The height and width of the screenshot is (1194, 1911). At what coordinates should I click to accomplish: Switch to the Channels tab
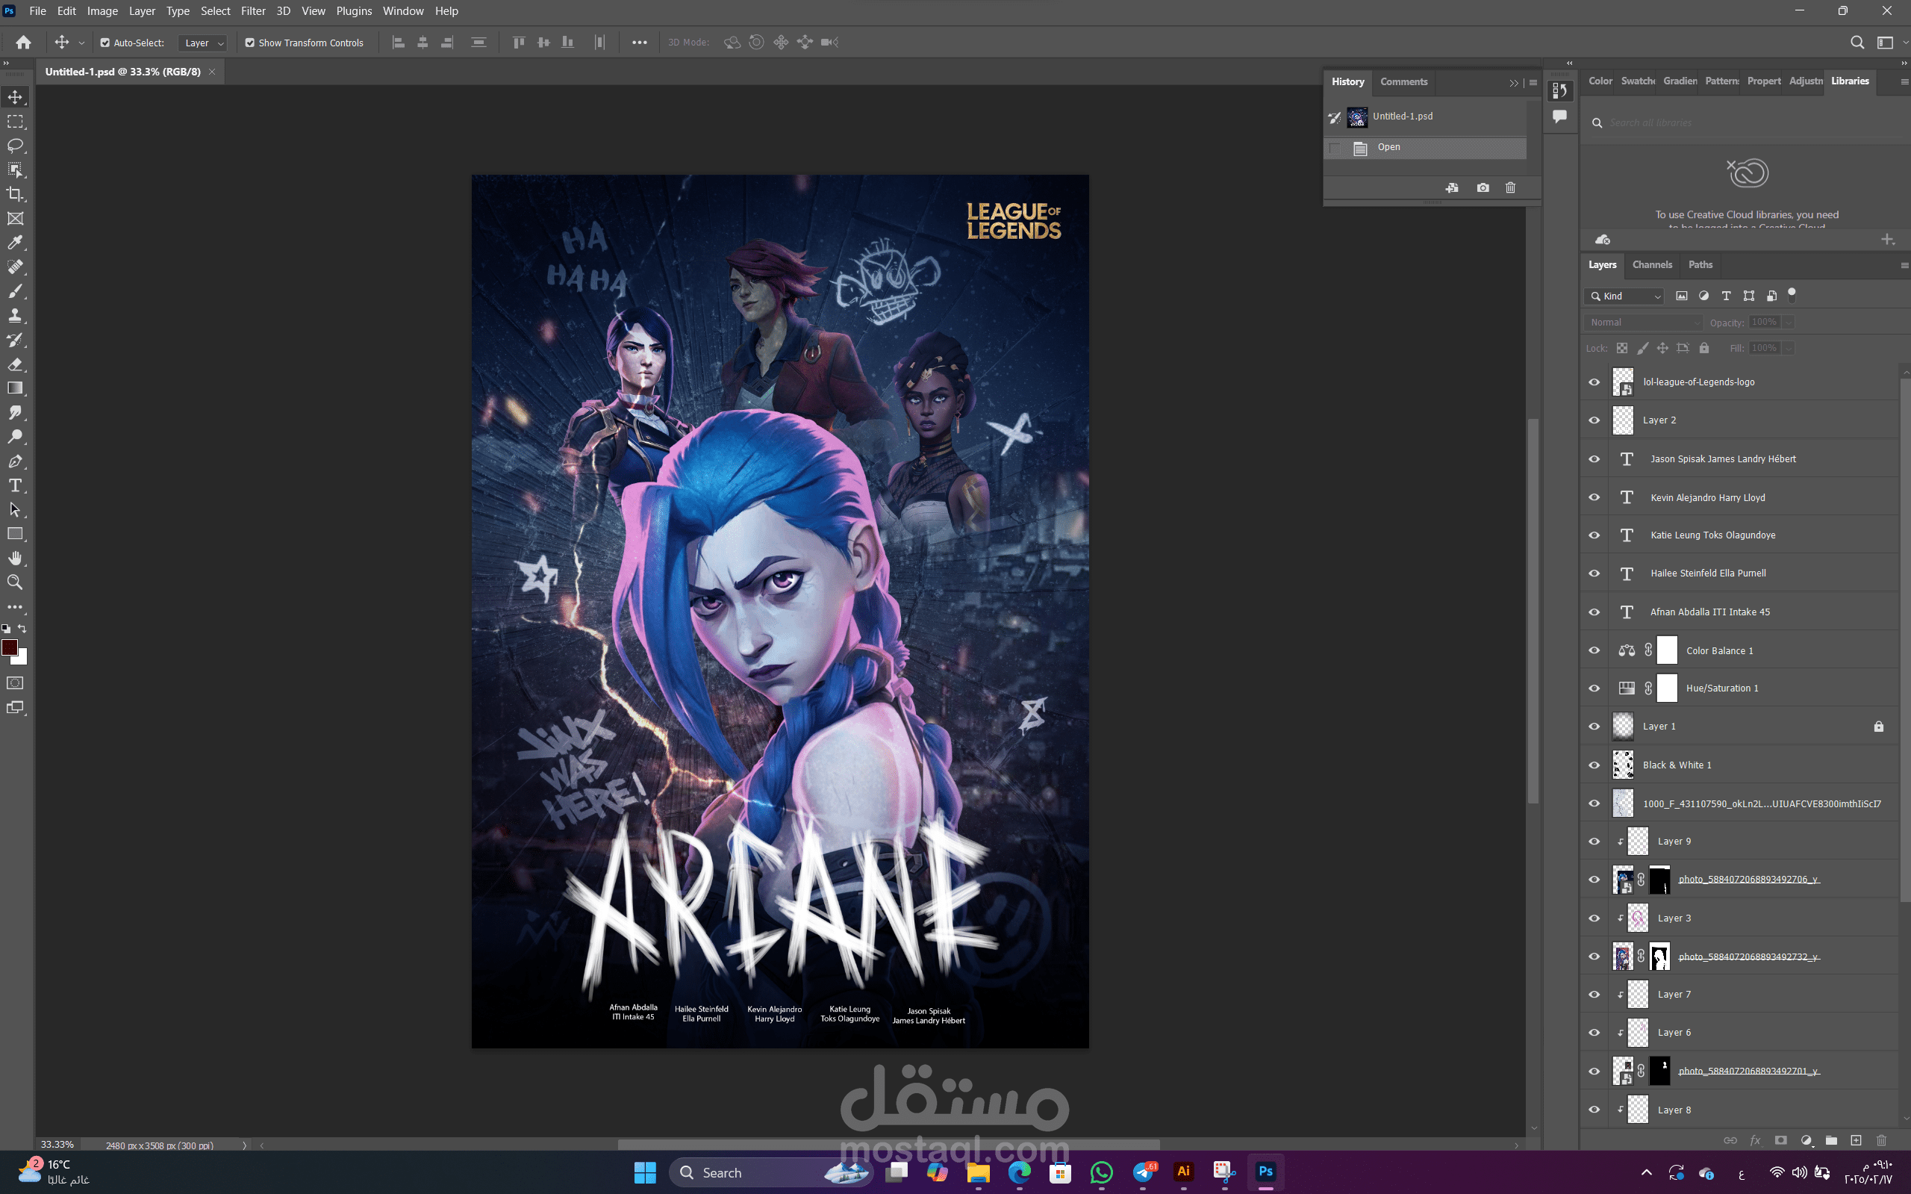(x=1651, y=264)
